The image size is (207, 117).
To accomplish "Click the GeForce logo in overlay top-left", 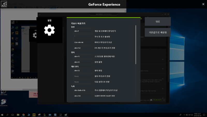I will 4,4.
